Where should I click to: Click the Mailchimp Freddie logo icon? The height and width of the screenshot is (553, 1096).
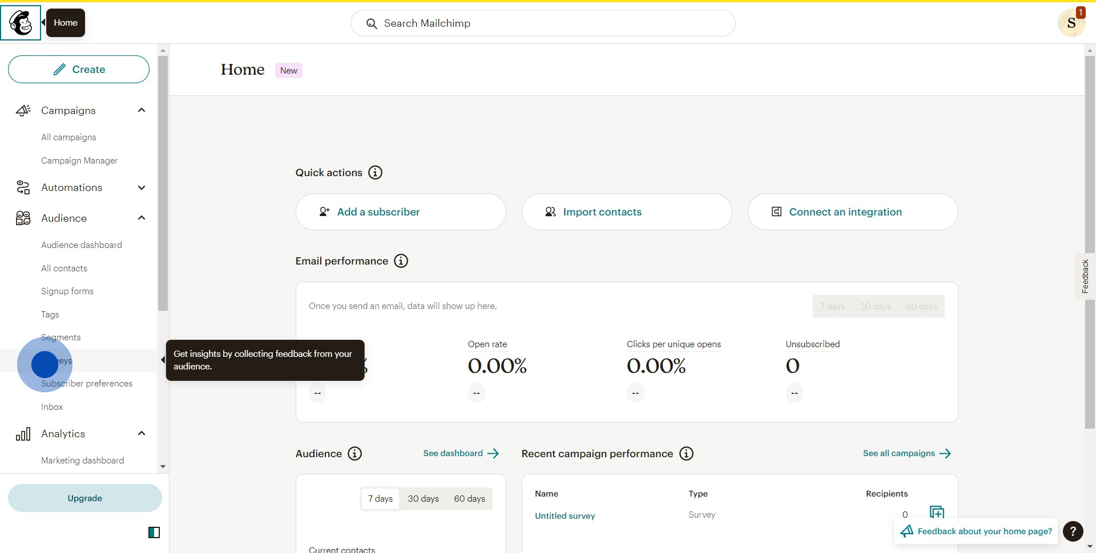tap(21, 23)
